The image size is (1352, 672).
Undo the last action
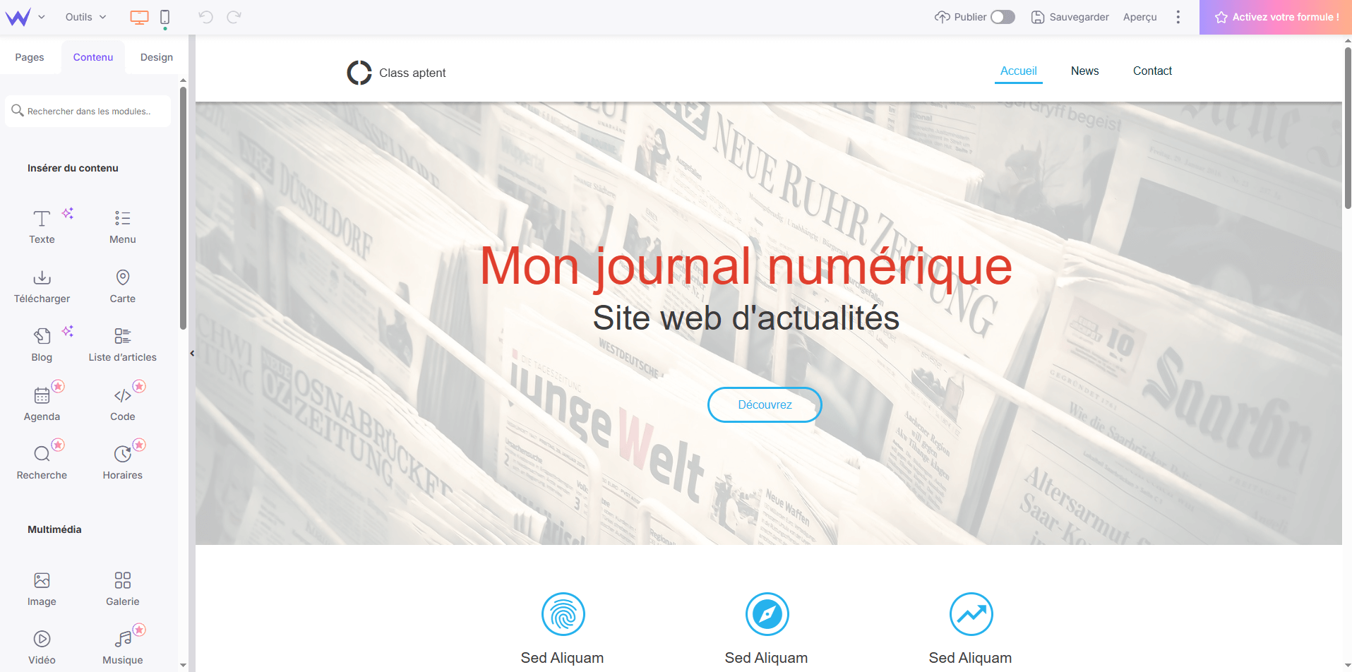[205, 17]
